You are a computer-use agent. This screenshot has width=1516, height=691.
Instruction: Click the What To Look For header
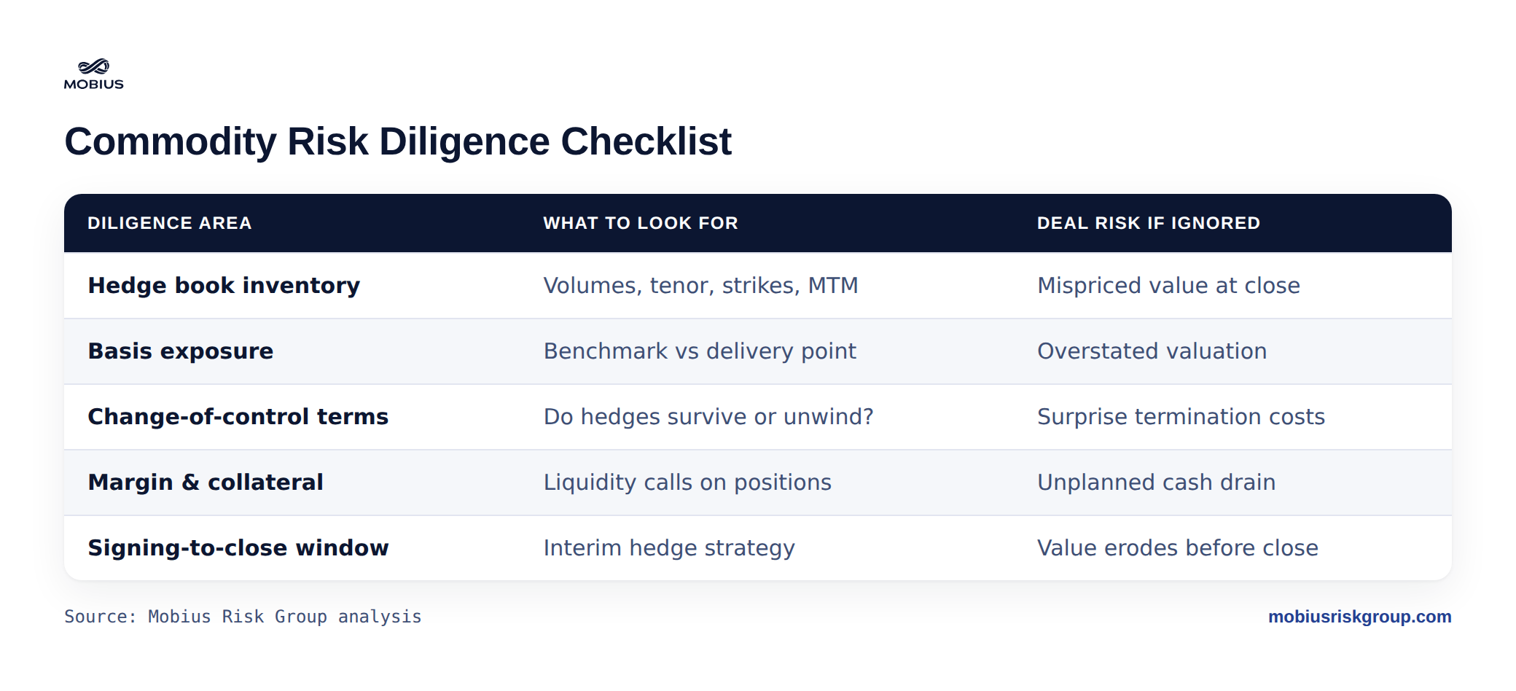pyautogui.click(x=641, y=223)
